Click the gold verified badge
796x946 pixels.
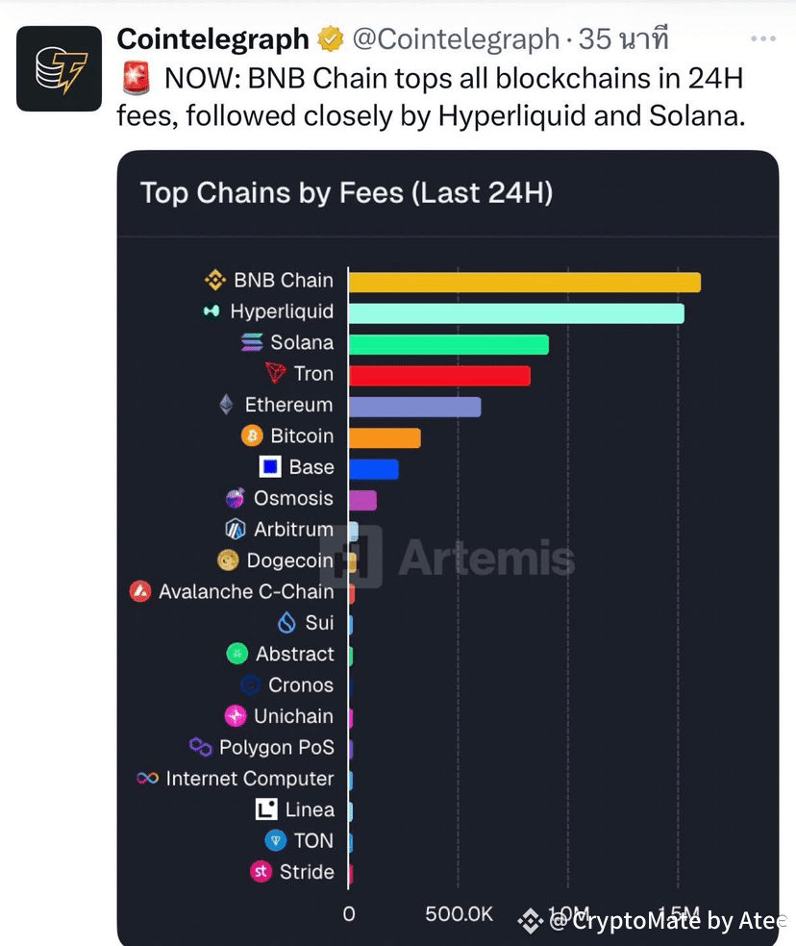pyautogui.click(x=331, y=39)
